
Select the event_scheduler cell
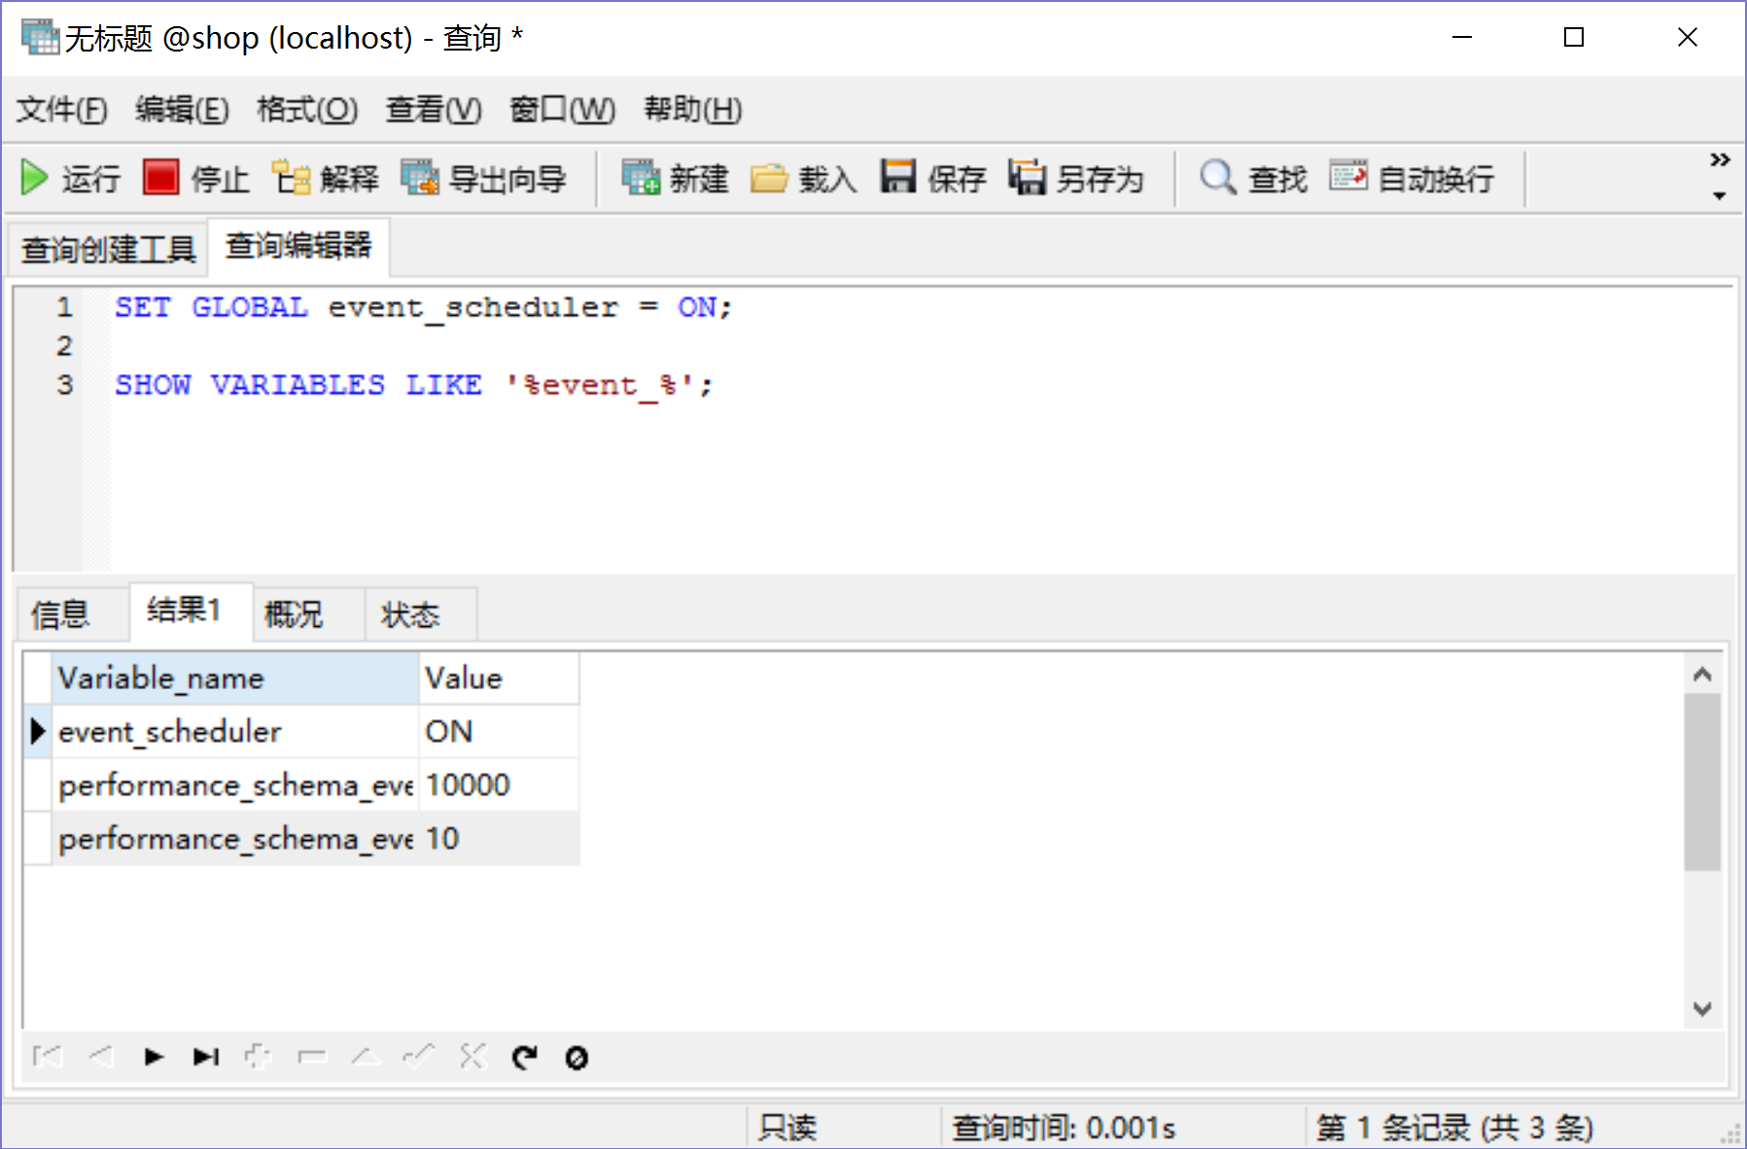[235, 731]
